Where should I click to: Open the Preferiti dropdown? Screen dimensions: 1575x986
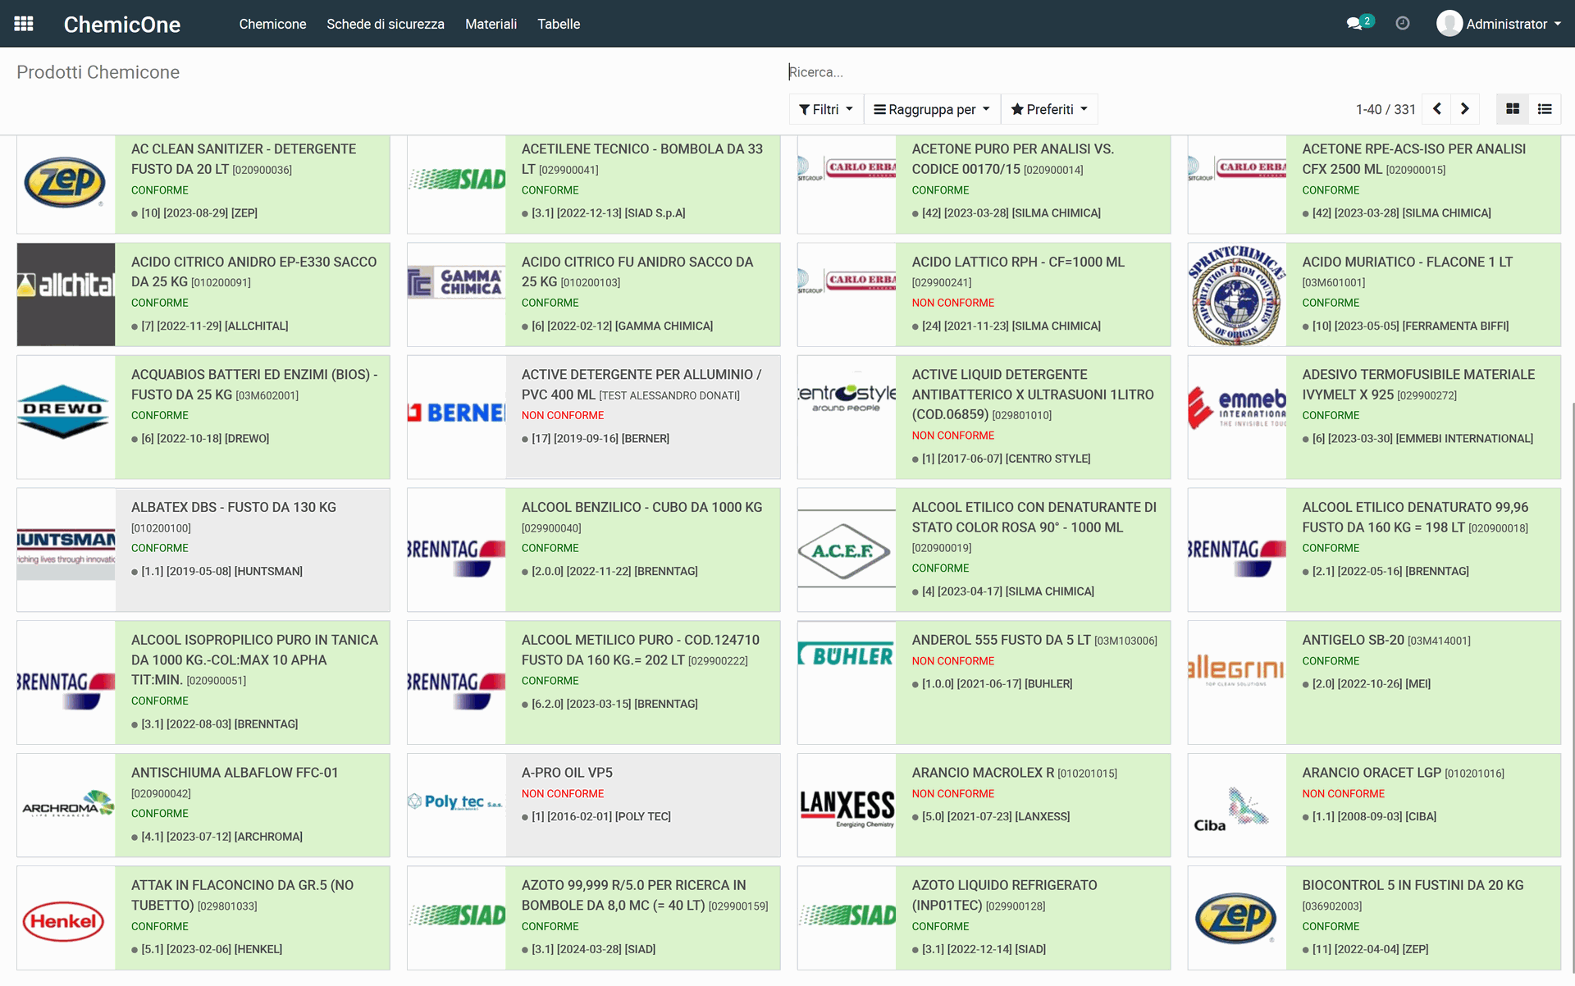[1049, 109]
